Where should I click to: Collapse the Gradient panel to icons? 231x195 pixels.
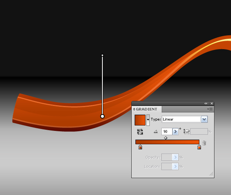tap(206, 104)
